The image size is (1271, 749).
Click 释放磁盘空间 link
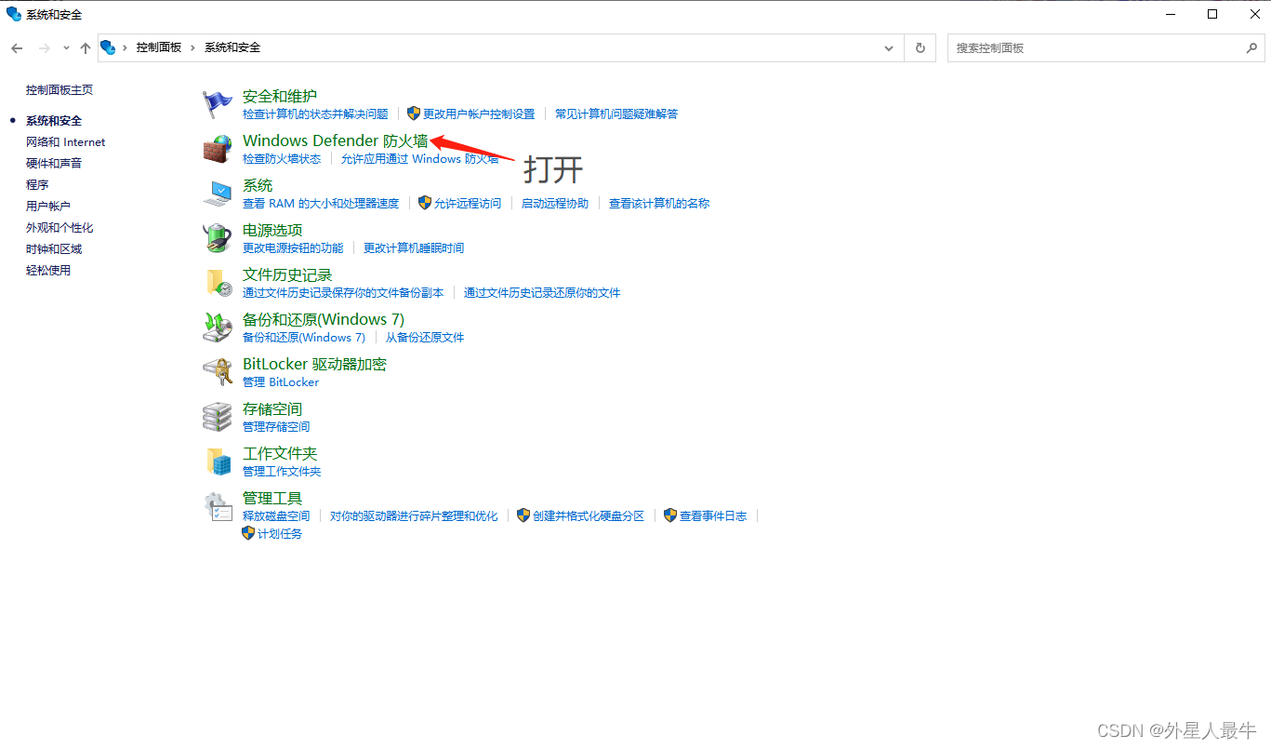276,516
